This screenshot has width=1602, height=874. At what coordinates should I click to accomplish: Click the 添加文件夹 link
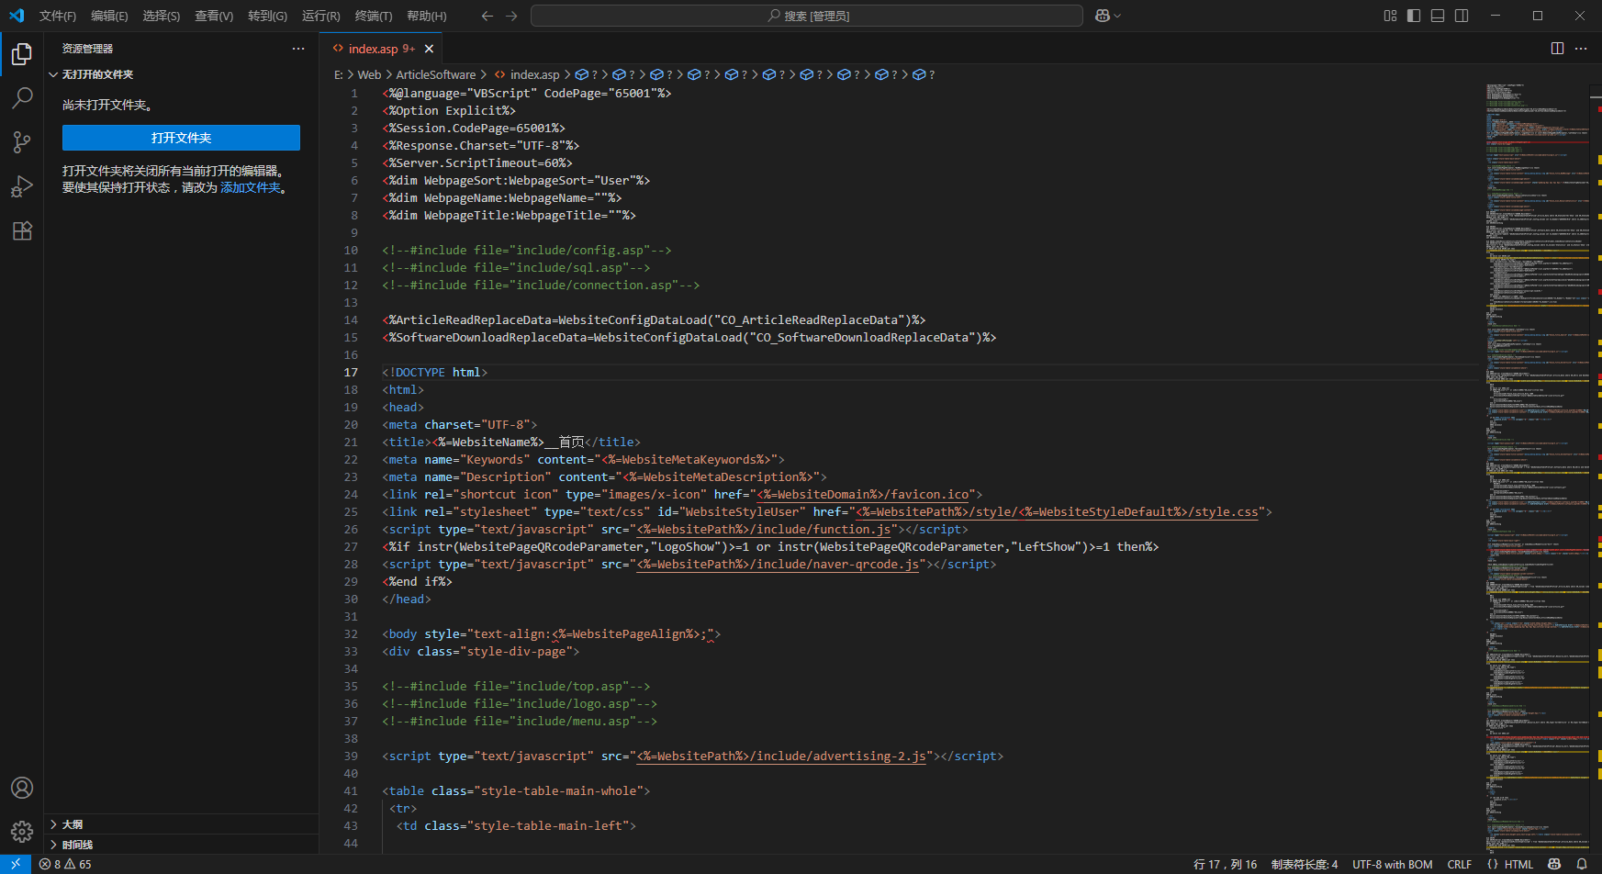point(251,187)
